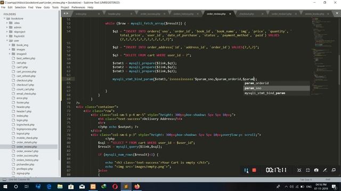Click the overlapping windows icon in recorder
The height and width of the screenshot is (191, 341).
point(334,170)
